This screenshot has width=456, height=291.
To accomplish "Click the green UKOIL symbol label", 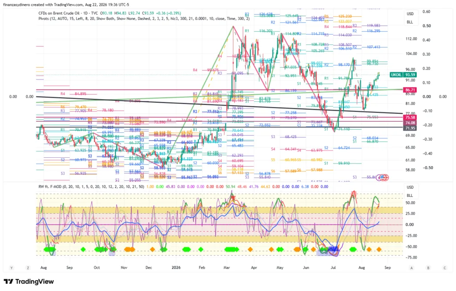I will (396, 75).
